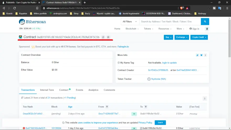Open block 10139594
231x130 pixels.
tap(56, 128)
